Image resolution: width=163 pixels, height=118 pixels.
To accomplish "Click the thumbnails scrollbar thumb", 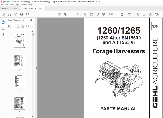I will click(33, 35).
